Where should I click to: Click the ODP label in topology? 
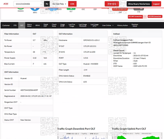pyautogui.click(x=95, y=9)
